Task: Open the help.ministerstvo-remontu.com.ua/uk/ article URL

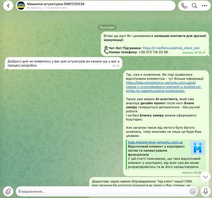Action: click(164, 87)
